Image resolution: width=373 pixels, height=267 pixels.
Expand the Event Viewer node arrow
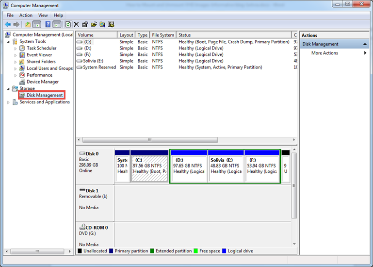[16, 55]
